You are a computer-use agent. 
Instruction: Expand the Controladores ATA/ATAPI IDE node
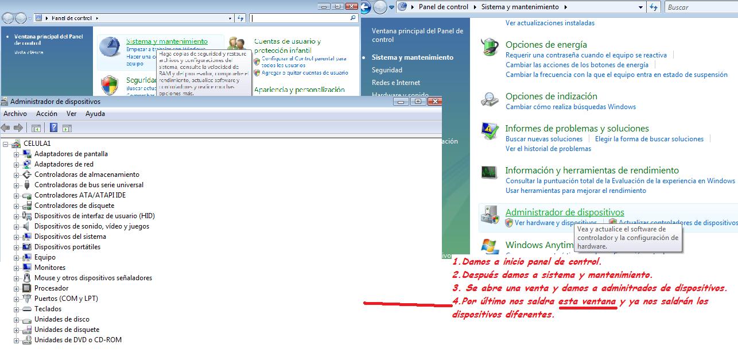[16, 195]
